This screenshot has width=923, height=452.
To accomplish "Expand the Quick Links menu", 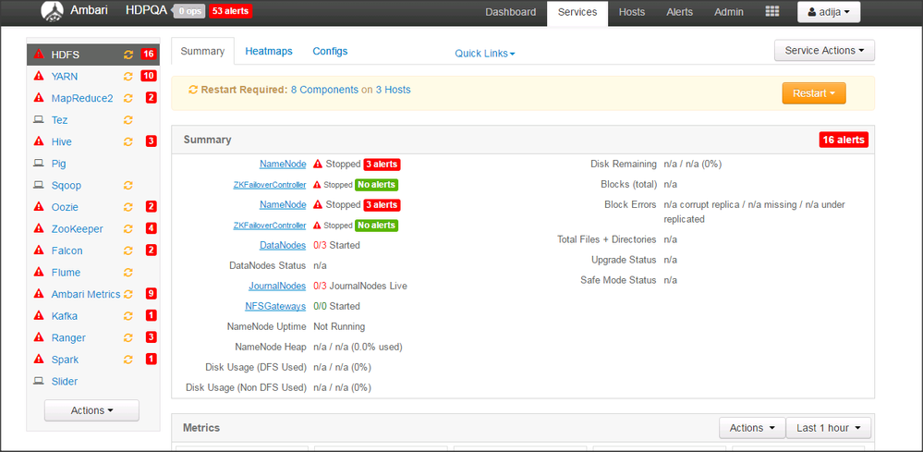I will click(x=484, y=54).
